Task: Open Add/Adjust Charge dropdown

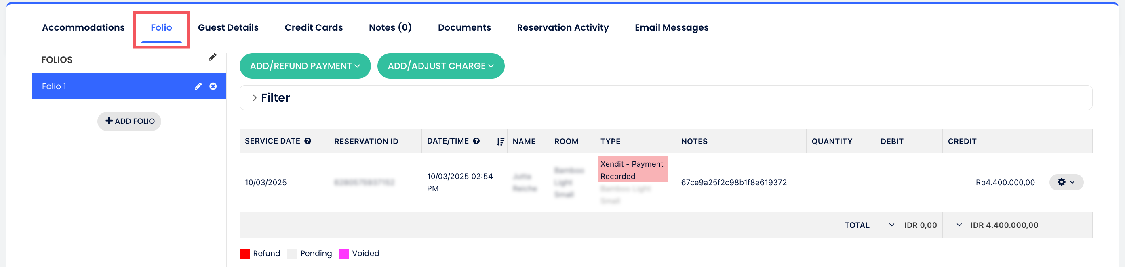Action: [440, 66]
